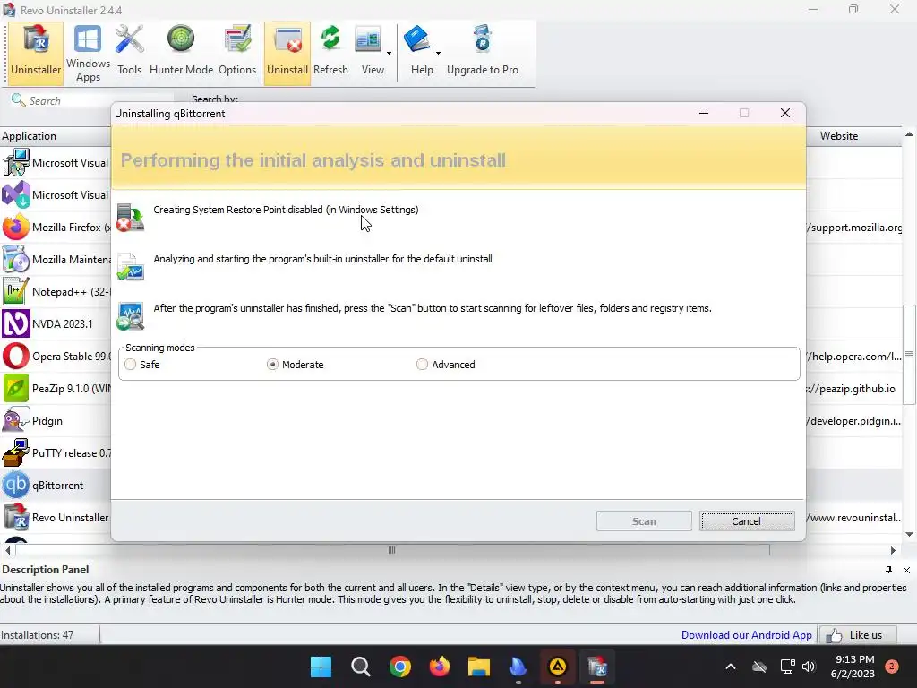Select the Pidgin entry icon
Image resolution: width=917 pixels, height=688 pixels.
click(x=16, y=420)
